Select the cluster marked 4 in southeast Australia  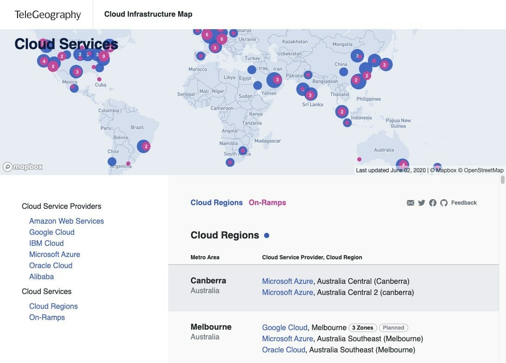click(x=403, y=164)
